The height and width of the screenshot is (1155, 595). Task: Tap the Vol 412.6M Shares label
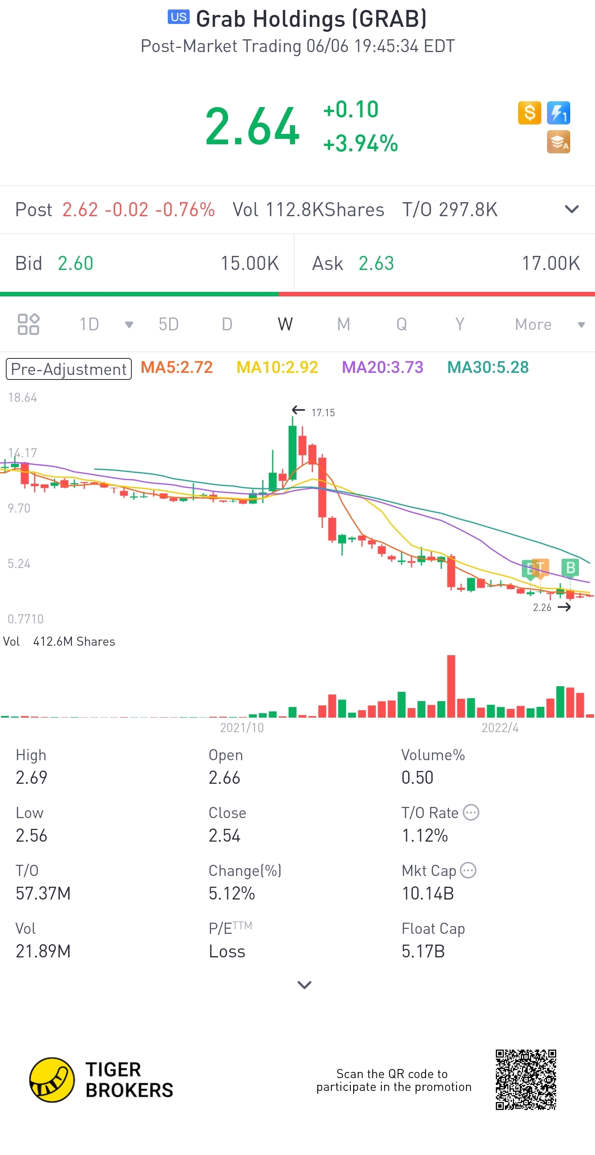59,641
